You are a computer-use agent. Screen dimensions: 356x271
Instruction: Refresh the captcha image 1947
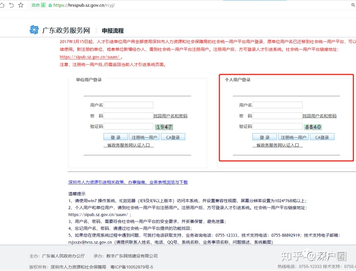tap(164, 127)
